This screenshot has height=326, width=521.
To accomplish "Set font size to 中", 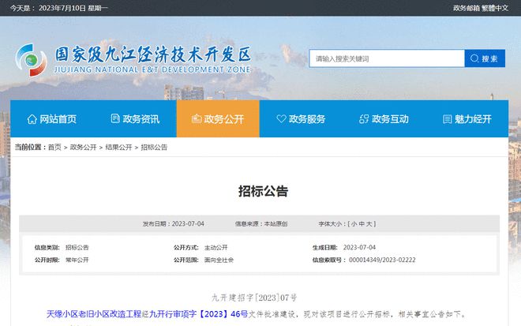I will [362, 224].
